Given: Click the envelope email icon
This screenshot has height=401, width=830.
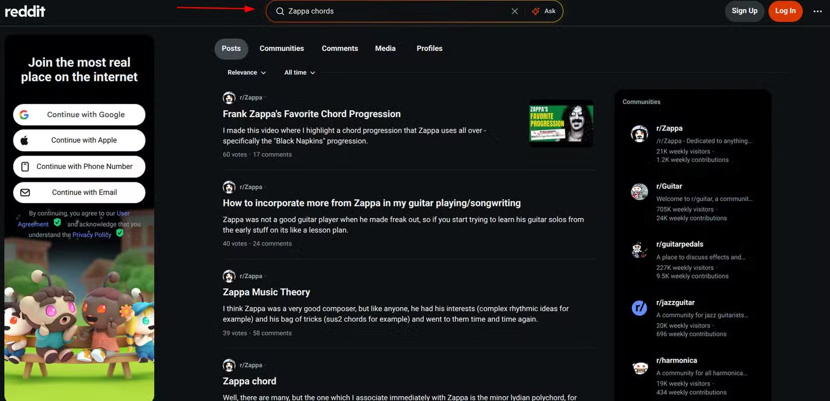Looking at the screenshot, I should 25,192.
